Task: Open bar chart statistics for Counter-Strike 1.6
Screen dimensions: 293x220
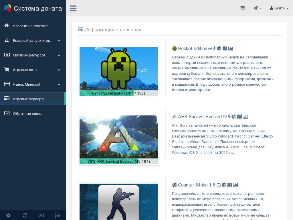Action: [x=236, y=185]
